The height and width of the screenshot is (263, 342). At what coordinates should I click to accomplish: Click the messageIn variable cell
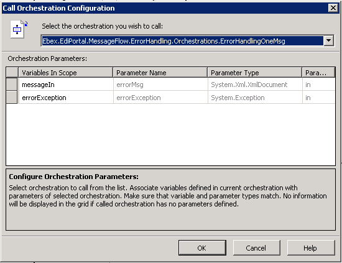[66, 85]
